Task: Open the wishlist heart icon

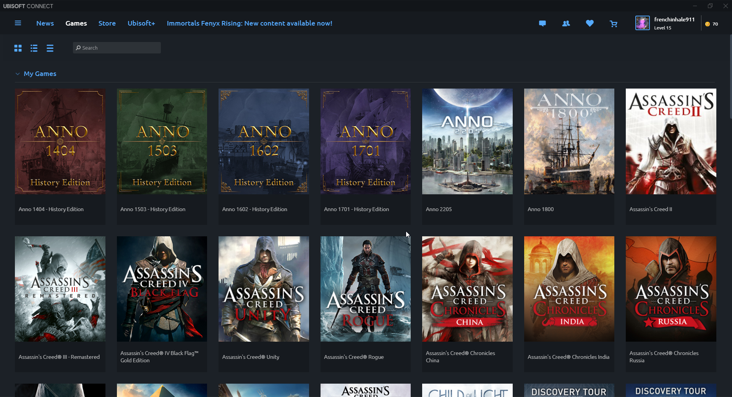Action: click(590, 24)
